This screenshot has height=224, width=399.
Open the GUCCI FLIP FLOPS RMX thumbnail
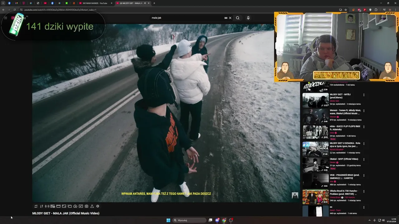[315, 132]
